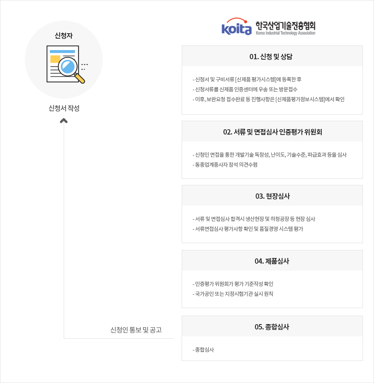Select the 02. 서류 및 면접심사 인증평가 위원회 header
The height and width of the screenshot is (383, 374).
[x=272, y=131]
